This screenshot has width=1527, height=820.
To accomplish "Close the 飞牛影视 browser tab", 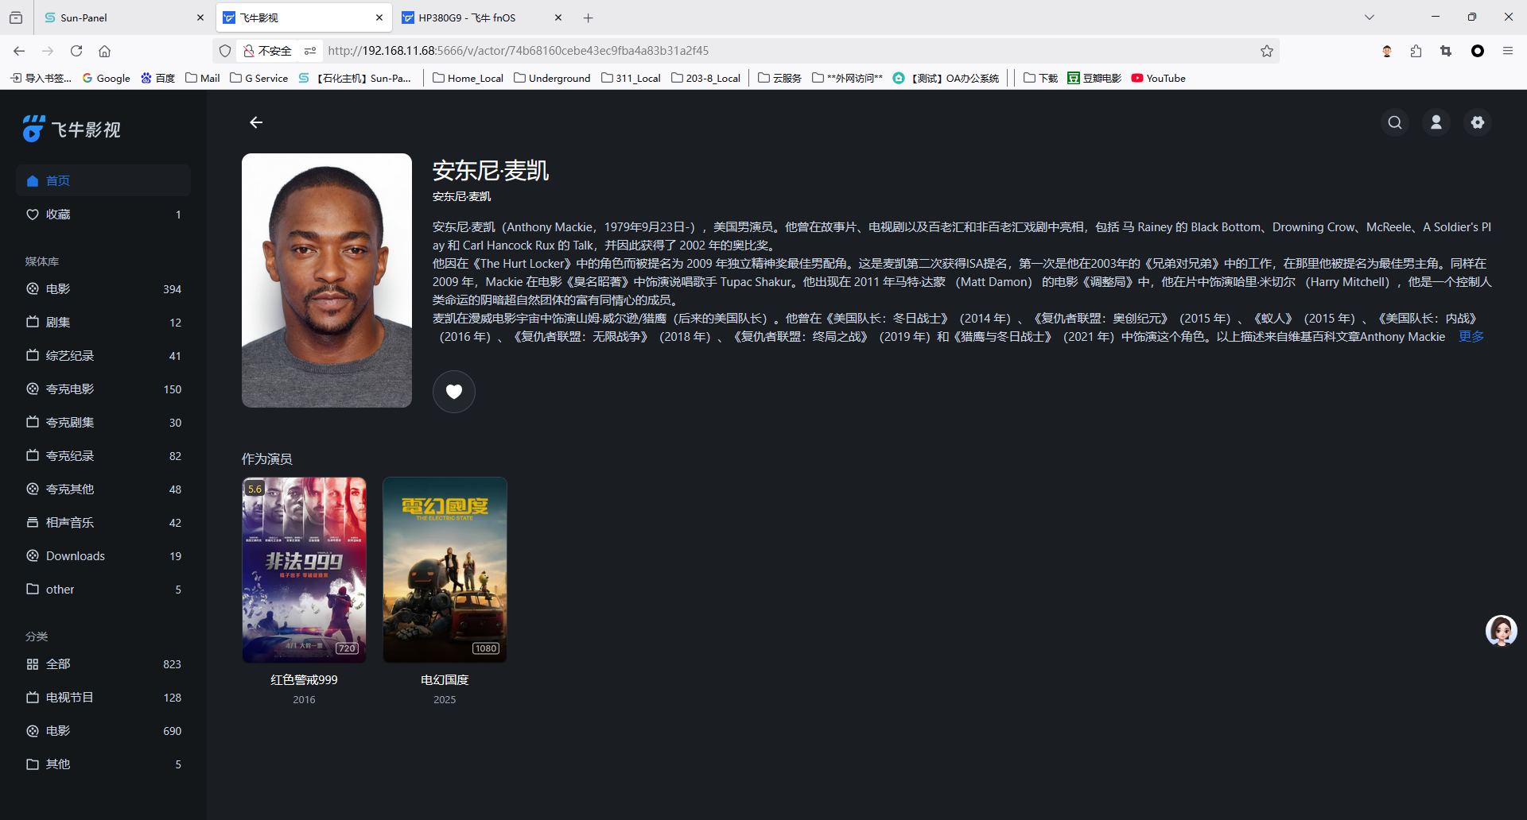I will (379, 17).
